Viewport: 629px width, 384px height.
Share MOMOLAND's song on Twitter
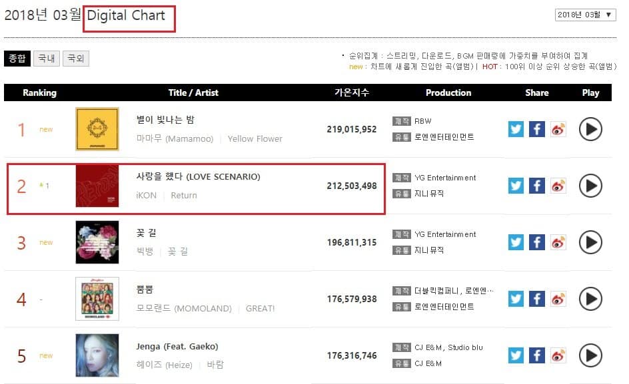pyautogui.click(x=516, y=299)
